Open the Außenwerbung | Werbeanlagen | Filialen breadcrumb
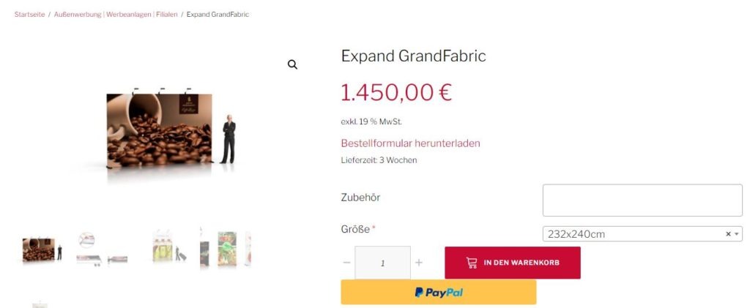 point(116,15)
